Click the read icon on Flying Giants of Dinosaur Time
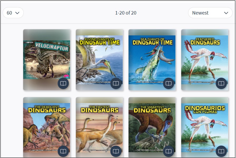Viewport: 236px width, 158px height. click(116, 83)
